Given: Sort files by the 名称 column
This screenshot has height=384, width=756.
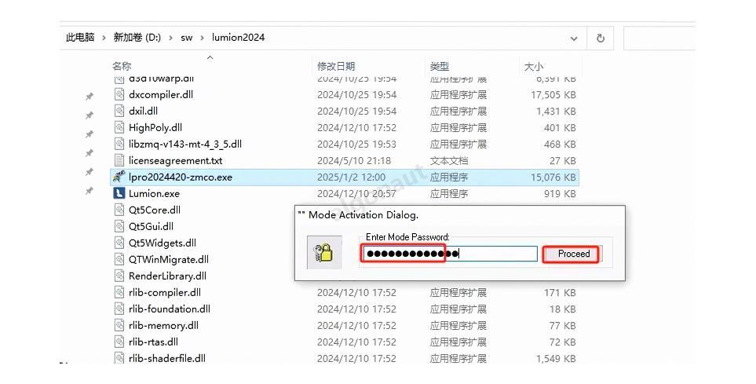Looking at the screenshot, I should pyautogui.click(x=122, y=66).
